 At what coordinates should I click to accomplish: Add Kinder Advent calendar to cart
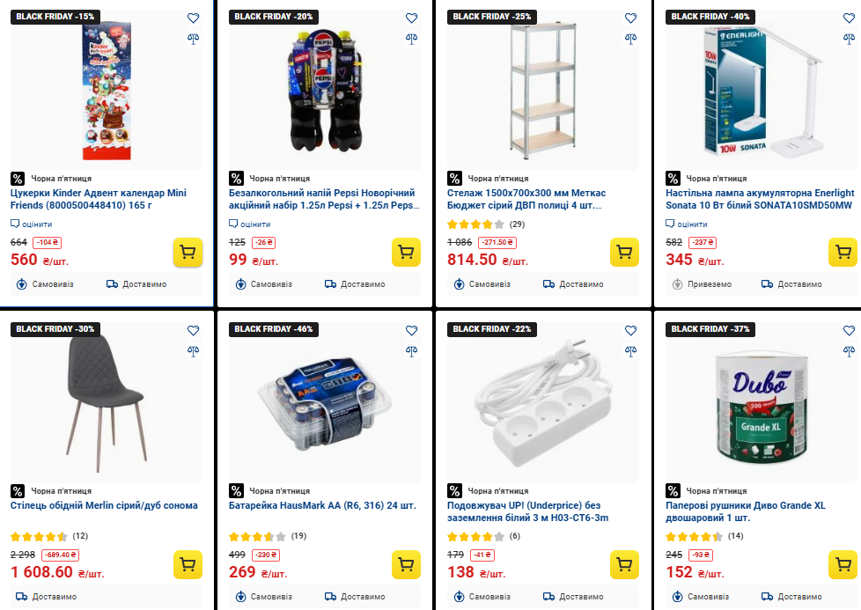188,252
